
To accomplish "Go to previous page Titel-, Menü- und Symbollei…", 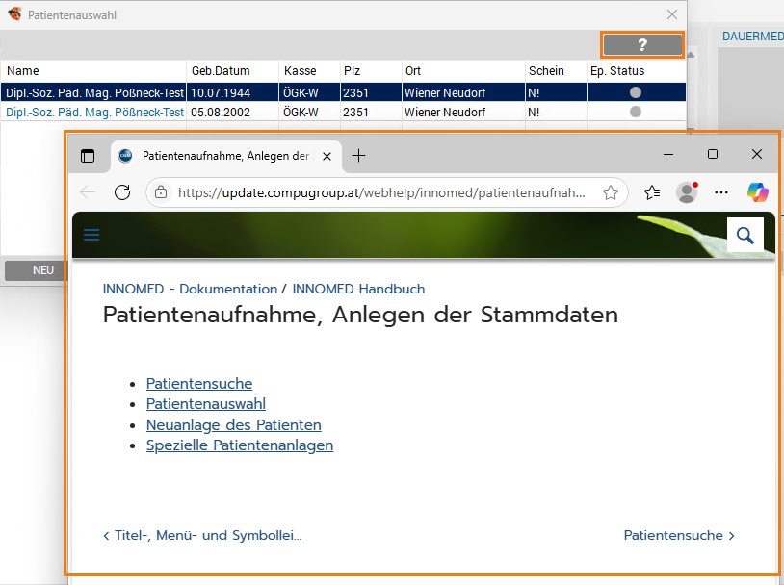I will (202, 536).
